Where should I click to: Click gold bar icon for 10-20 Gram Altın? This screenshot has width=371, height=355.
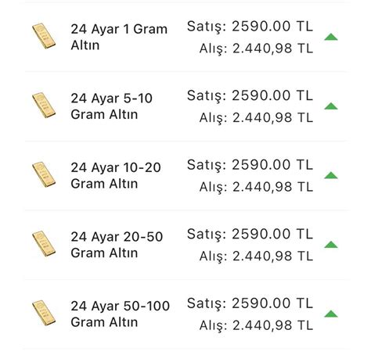pos(44,174)
